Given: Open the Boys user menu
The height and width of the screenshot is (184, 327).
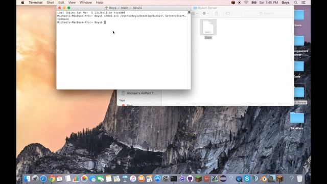Looking at the screenshot, I should (x=285, y=3).
